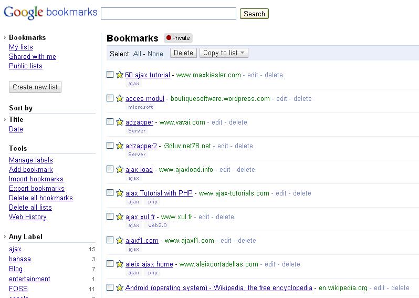Tick the checkbox for adzapper

(x=110, y=122)
